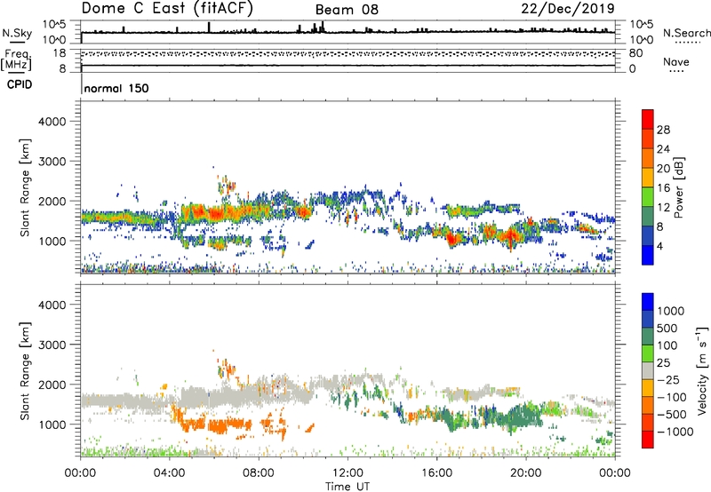The height and width of the screenshot is (492, 711).
Task: Click the "CPID" row label
Action: (x=20, y=84)
